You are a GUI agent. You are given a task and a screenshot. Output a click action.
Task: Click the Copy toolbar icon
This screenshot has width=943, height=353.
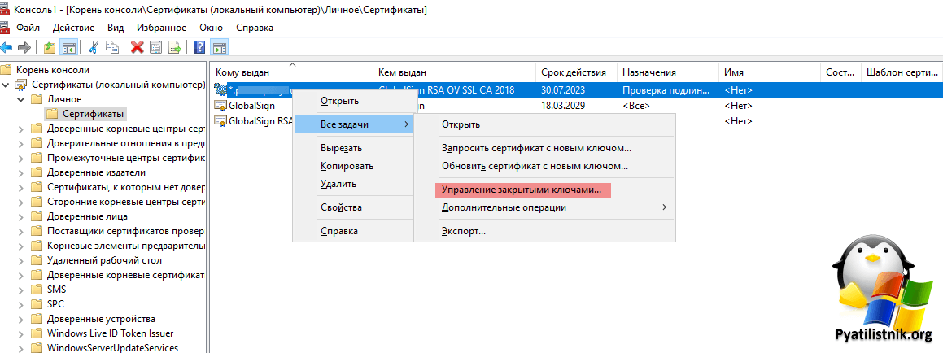(112, 47)
